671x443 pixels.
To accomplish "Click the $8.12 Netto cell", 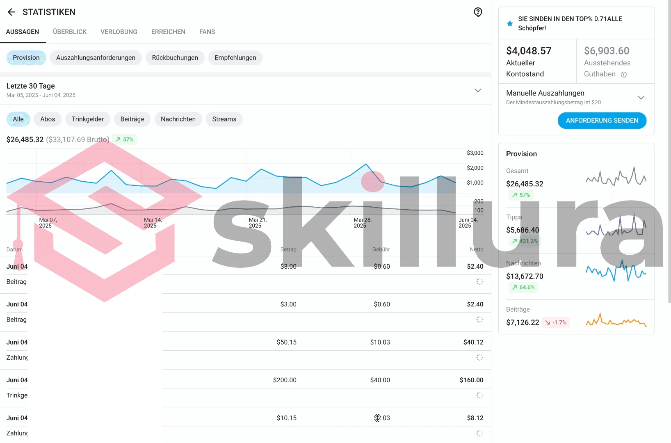I will (x=475, y=418).
